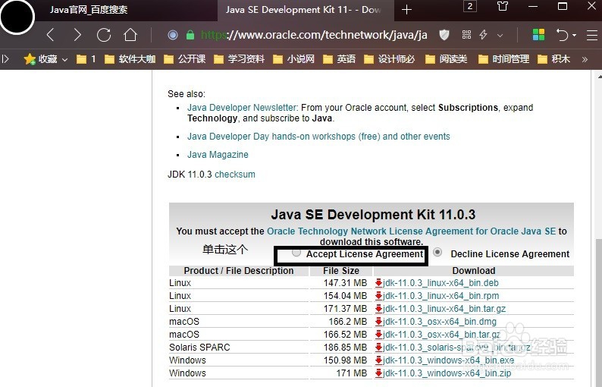The height and width of the screenshot is (387, 602).
Task: Open the browser hamburger menu
Action: coord(593,35)
